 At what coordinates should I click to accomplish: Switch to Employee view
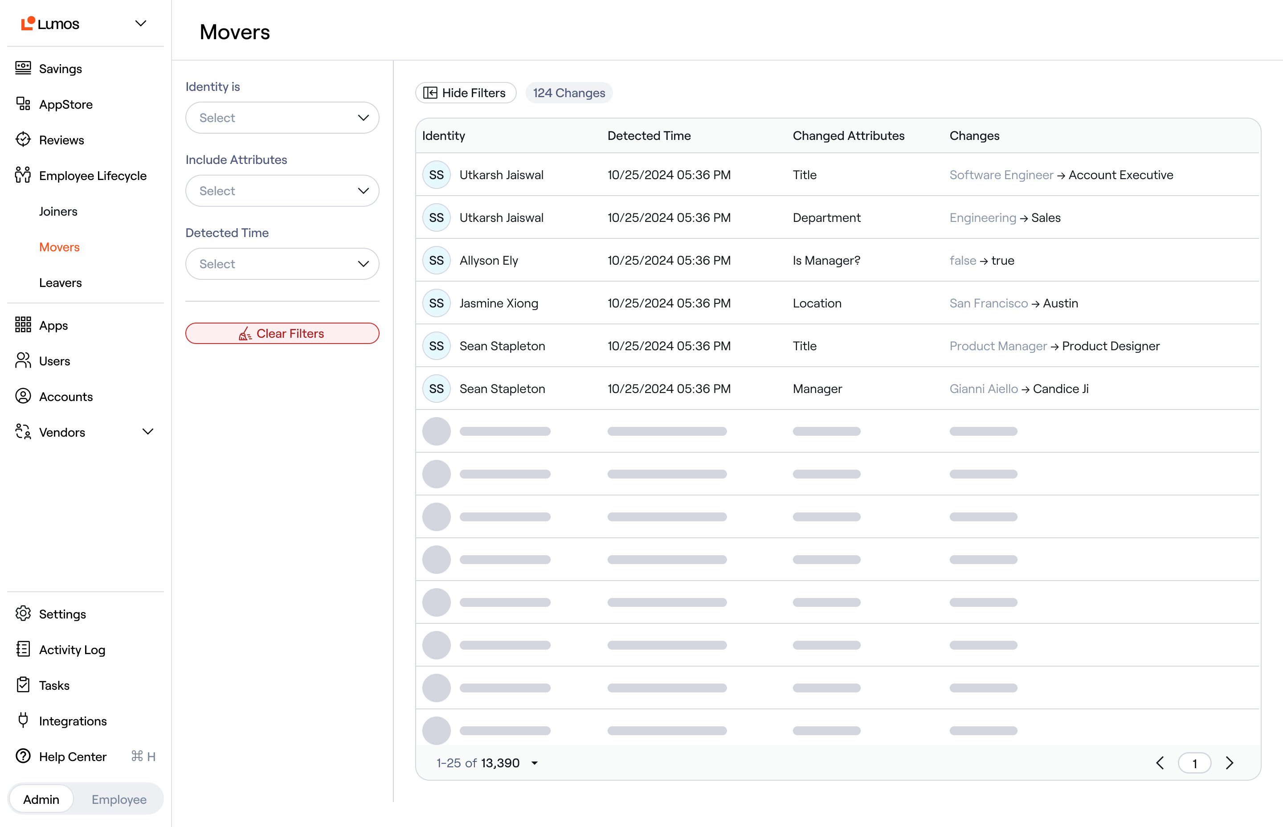point(119,799)
